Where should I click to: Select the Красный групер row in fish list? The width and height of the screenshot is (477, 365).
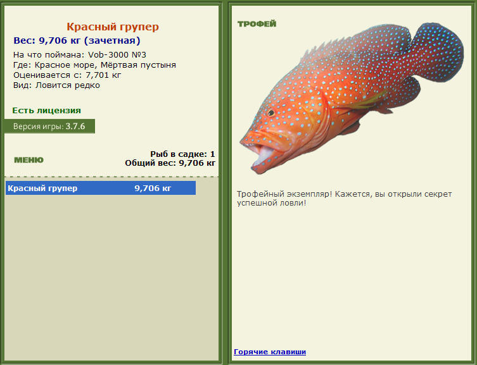click(101, 188)
